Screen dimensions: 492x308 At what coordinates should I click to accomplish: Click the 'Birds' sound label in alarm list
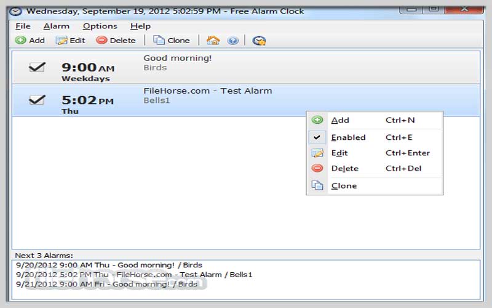tap(155, 68)
